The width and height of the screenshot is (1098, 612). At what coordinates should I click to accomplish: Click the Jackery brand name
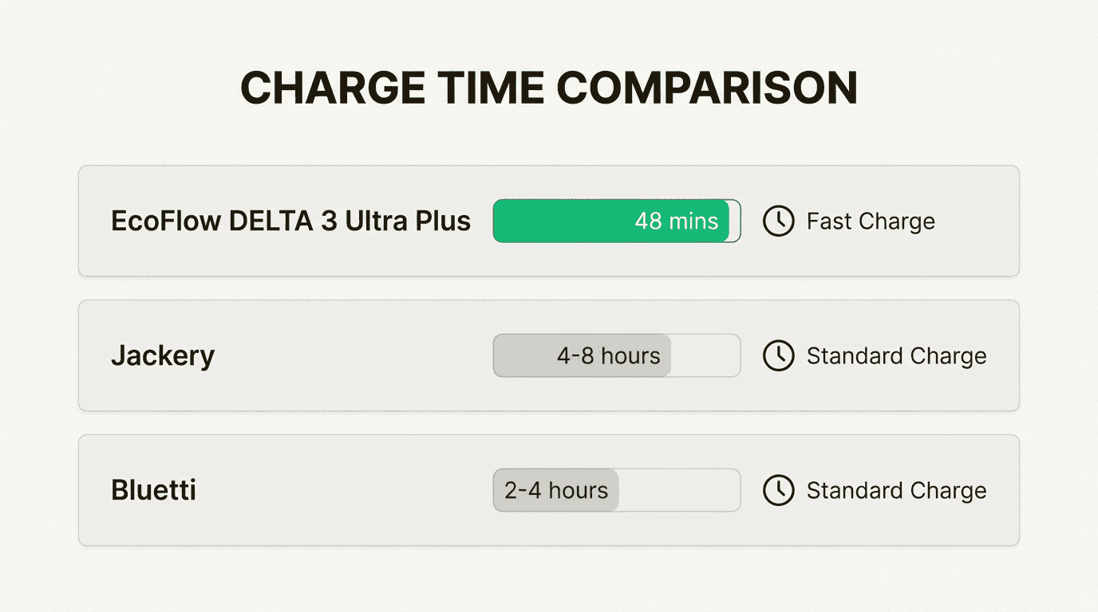163,355
